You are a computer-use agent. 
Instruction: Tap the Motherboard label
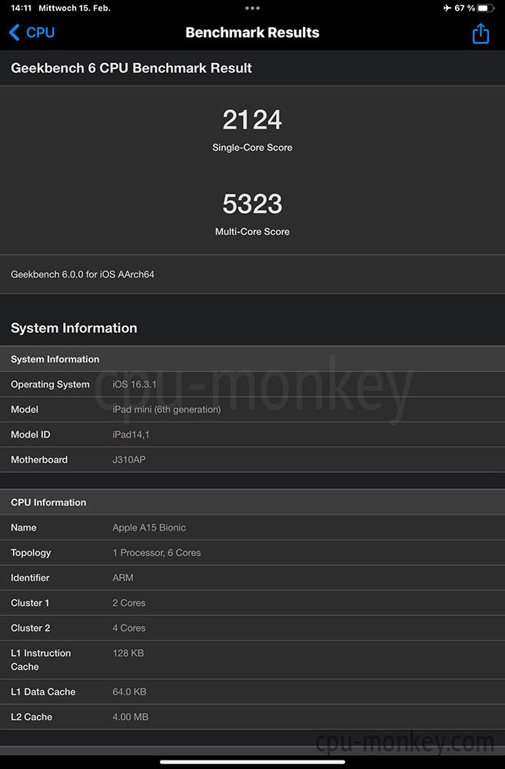tap(39, 460)
